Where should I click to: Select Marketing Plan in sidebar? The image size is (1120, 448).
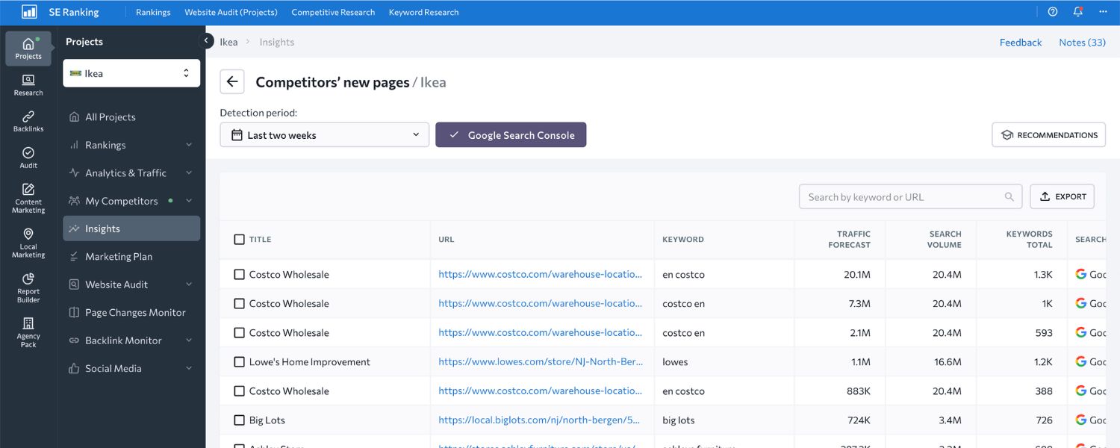119,257
